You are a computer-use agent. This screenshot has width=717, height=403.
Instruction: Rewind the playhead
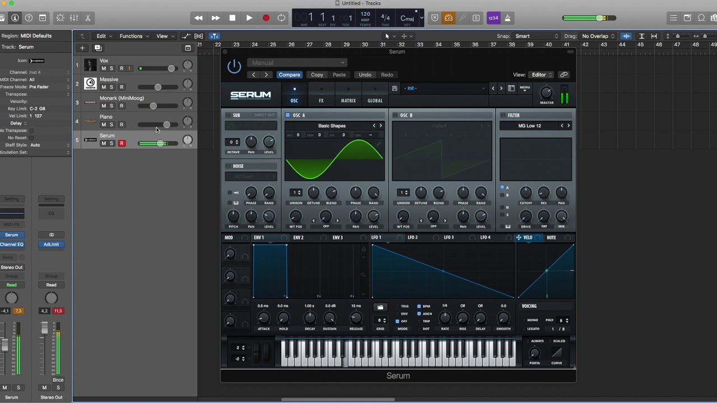[198, 18]
